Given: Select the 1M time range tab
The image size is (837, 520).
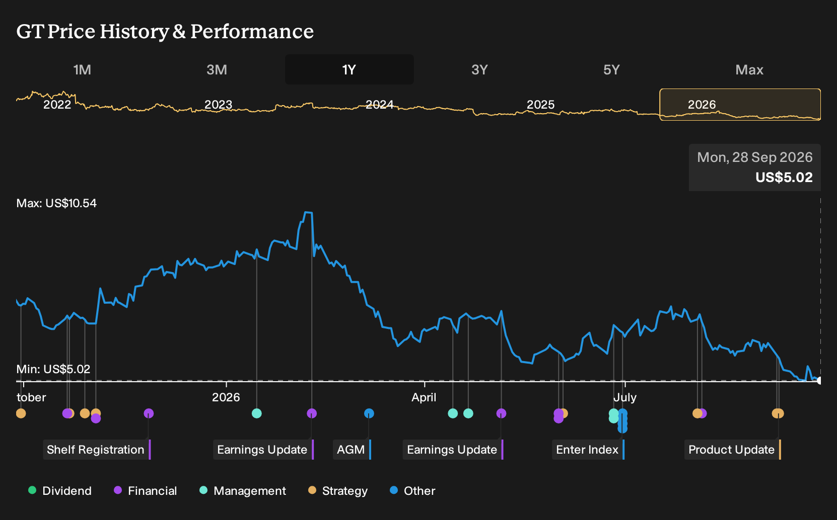Looking at the screenshot, I should pyautogui.click(x=82, y=69).
